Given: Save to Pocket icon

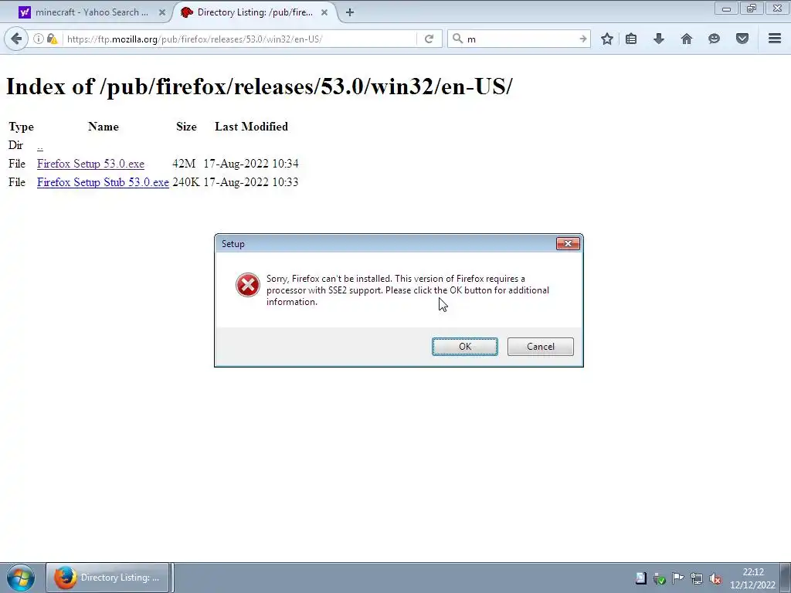Looking at the screenshot, I should click(x=742, y=39).
